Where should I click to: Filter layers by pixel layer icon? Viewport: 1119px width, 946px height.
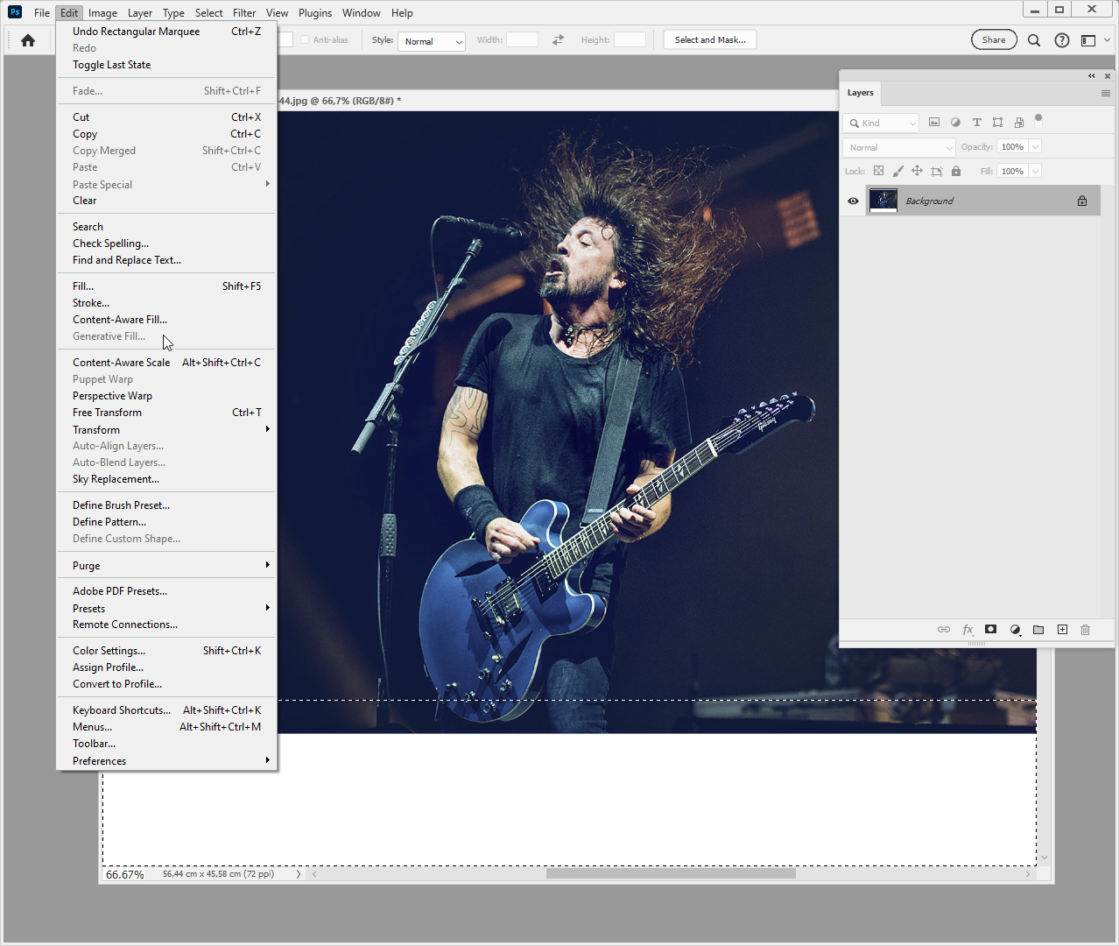pos(934,123)
